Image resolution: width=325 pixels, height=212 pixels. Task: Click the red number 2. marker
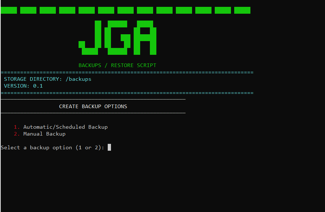tap(17, 134)
